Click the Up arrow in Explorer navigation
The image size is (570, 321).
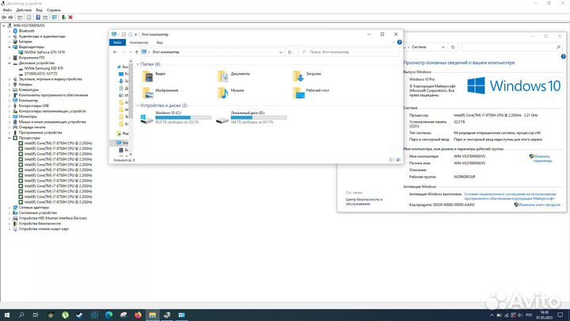[137, 52]
